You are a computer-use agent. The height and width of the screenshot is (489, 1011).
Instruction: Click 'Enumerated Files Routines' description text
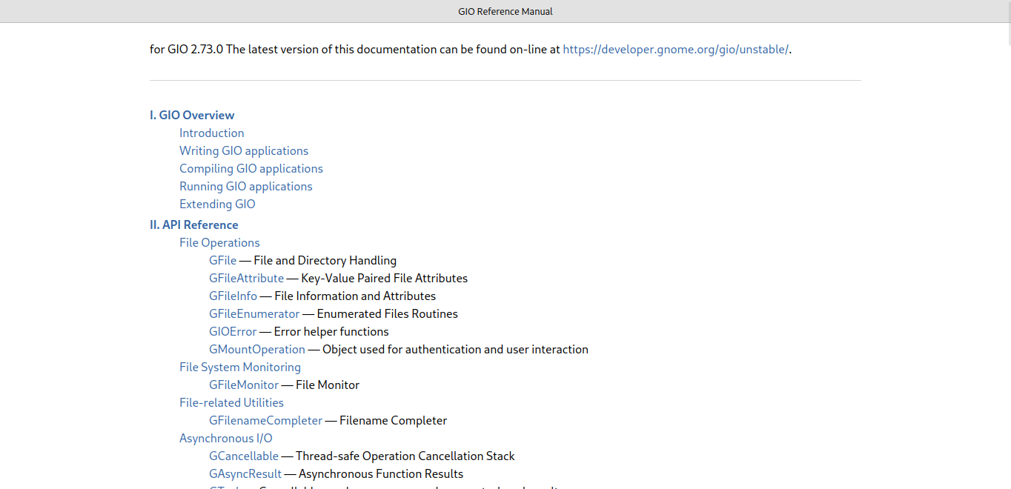(387, 313)
